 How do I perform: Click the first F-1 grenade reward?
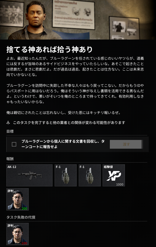pos(65,175)
